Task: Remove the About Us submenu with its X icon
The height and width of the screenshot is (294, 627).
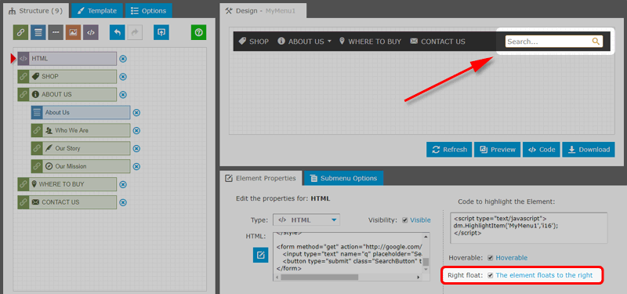Action: (136, 113)
